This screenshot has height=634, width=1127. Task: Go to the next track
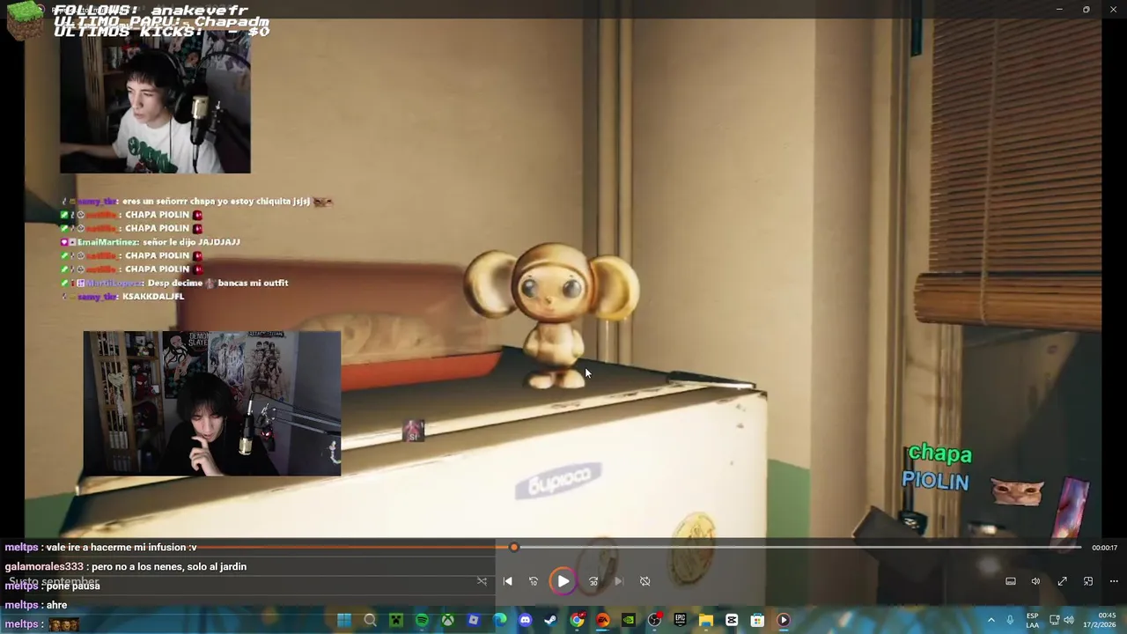click(x=618, y=581)
